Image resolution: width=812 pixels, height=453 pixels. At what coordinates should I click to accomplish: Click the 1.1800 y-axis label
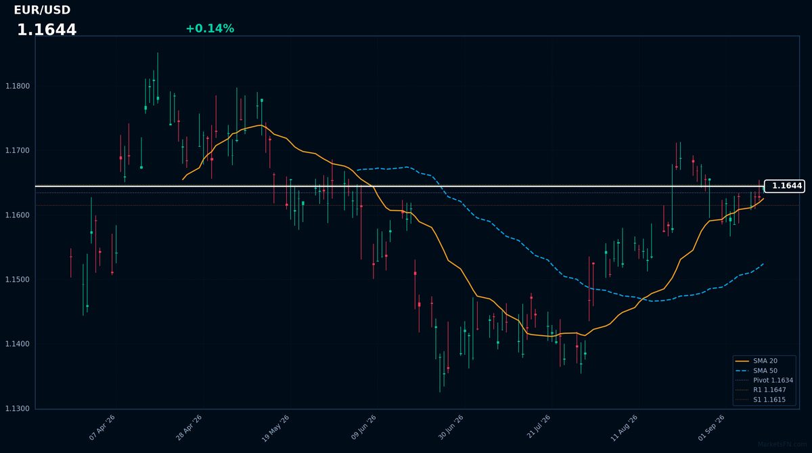pos(17,86)
